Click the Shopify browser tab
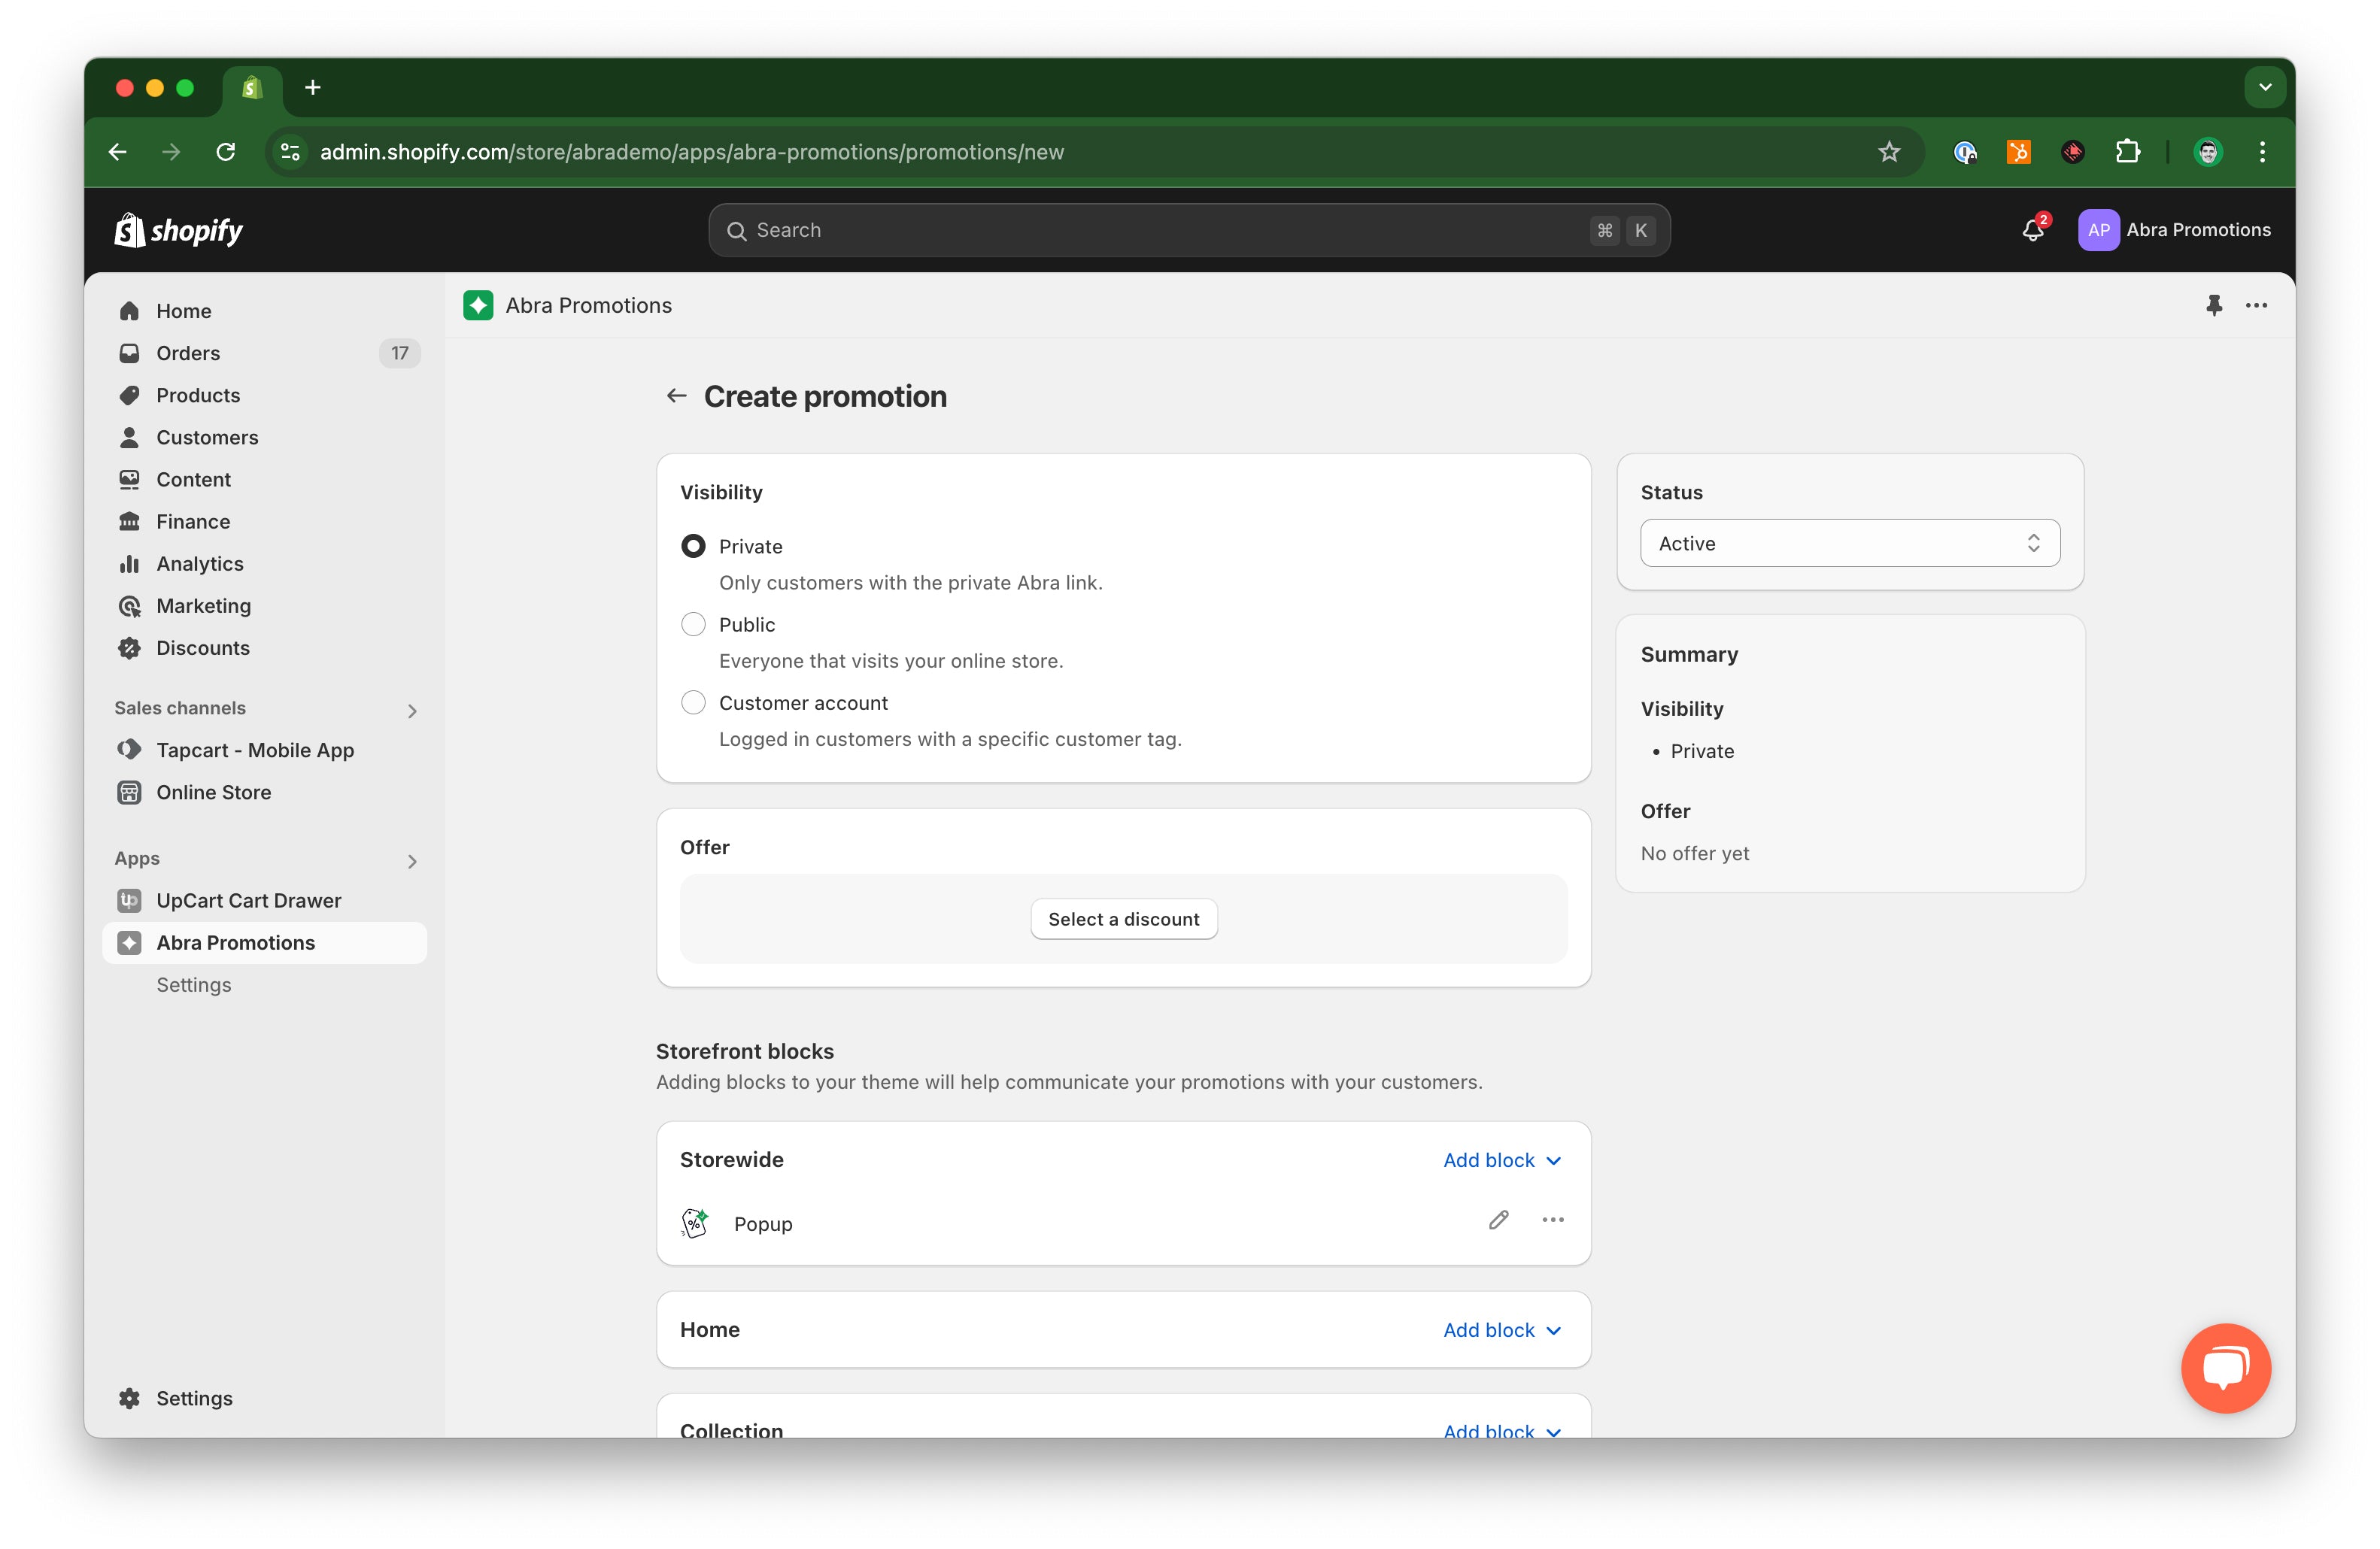Viewport: 2380px width, 1549px height. [x=252, y=88]
